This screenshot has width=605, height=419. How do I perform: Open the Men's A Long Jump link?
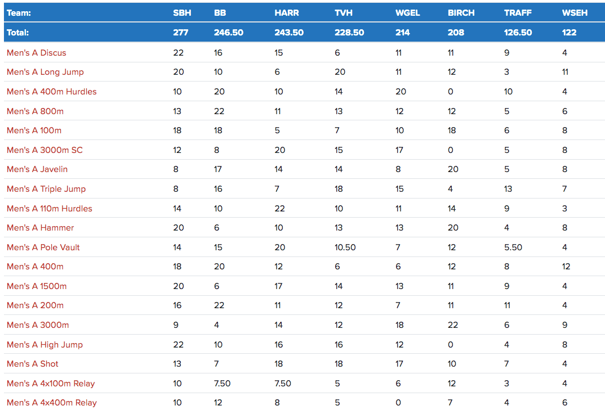[x=45, y=72]
